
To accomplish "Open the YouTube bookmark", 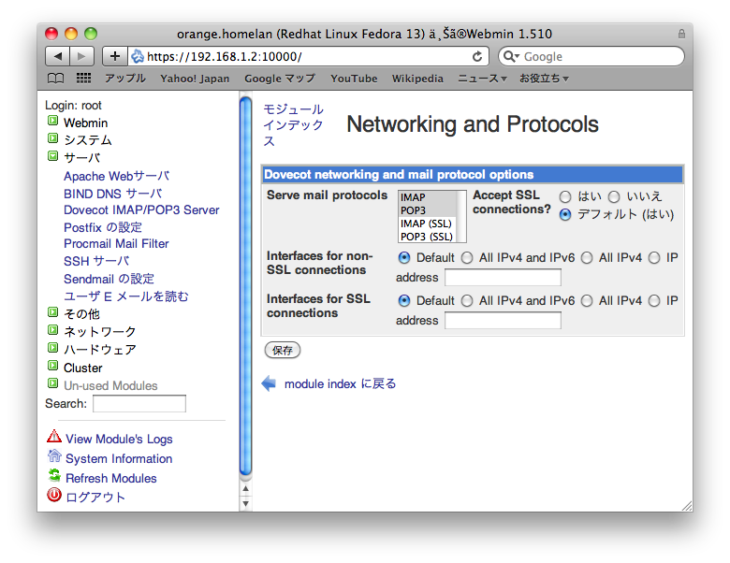I will (x=354, y=79).
